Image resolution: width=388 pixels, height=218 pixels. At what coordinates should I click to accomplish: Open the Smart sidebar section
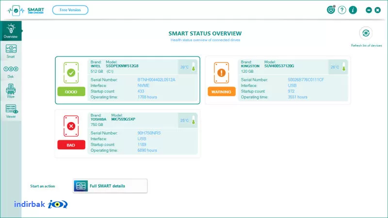[x=11, y=51]
